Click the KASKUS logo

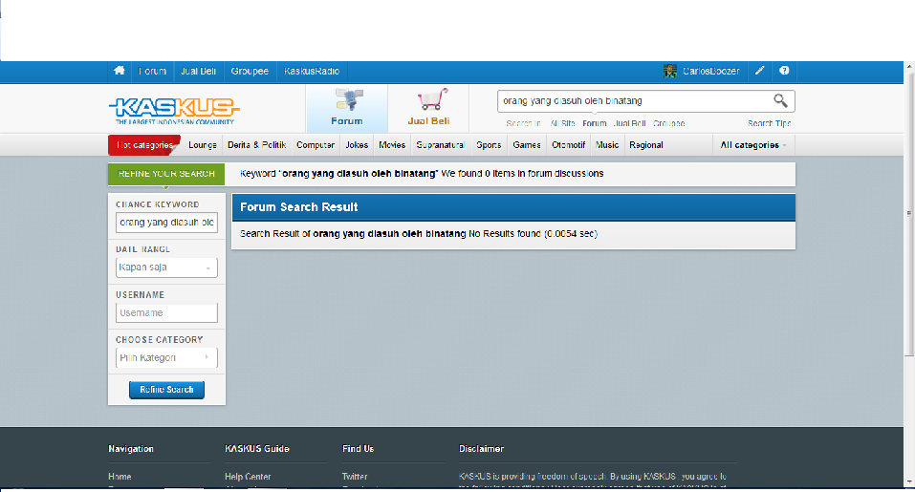tap(174, 111)
